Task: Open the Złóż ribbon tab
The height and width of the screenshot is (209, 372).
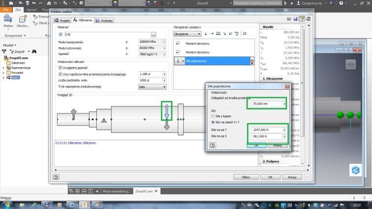Action: (18, 10)
